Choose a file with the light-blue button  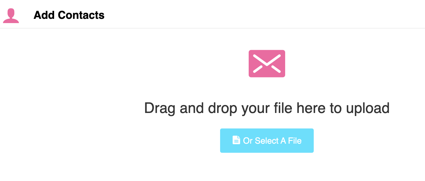267,141
